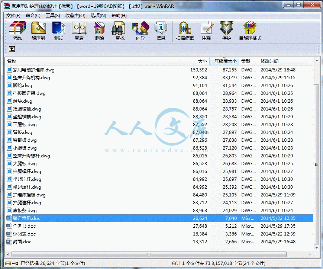Open the 文件(F) menu

point(13,16)
